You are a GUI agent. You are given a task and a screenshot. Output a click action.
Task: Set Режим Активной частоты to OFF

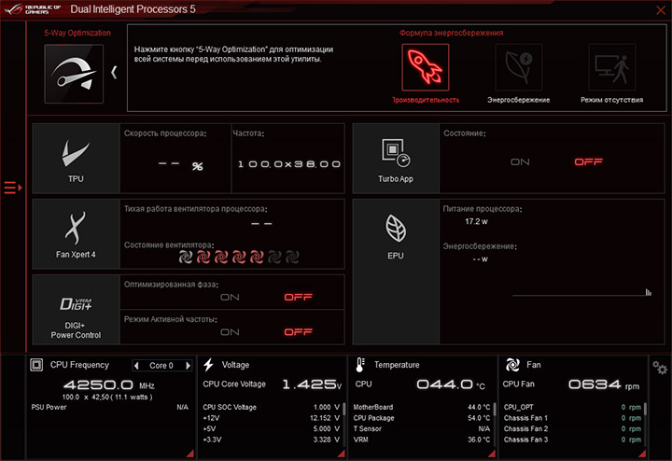(x=299, y=332)
